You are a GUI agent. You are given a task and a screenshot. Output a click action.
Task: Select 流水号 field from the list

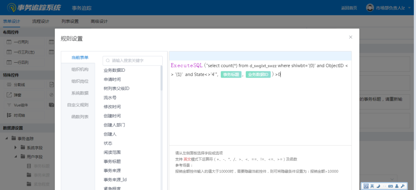click(110, 97)
